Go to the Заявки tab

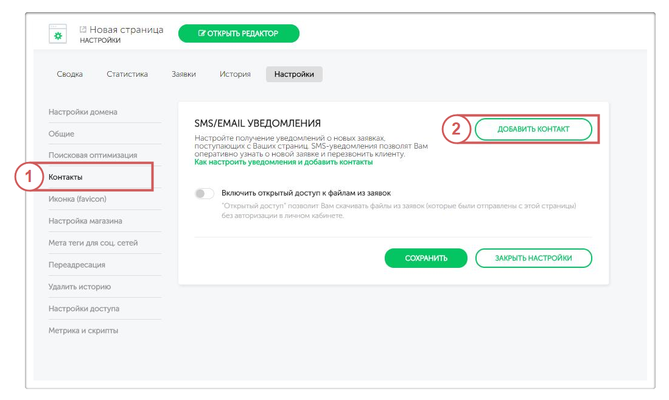[x=184, y=74]
